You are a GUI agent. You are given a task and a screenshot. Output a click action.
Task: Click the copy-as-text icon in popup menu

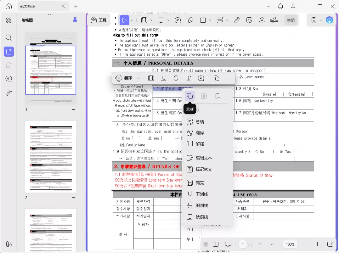coord(204,96)
